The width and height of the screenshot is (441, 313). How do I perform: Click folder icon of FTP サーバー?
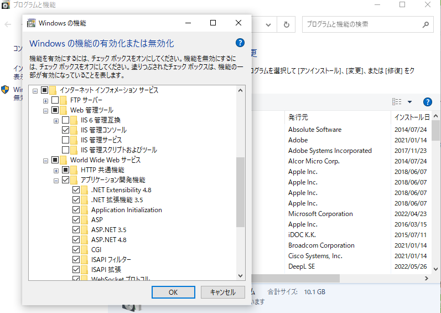(64, 100)
